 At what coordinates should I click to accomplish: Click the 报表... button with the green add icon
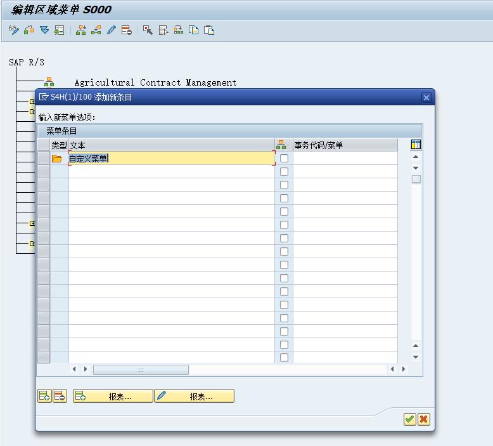pyautogui.click(x=113, y=396)
